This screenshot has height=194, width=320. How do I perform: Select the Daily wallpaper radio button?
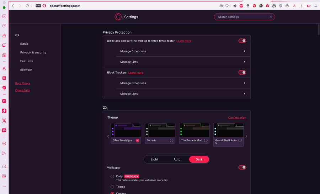coord(112,177)
